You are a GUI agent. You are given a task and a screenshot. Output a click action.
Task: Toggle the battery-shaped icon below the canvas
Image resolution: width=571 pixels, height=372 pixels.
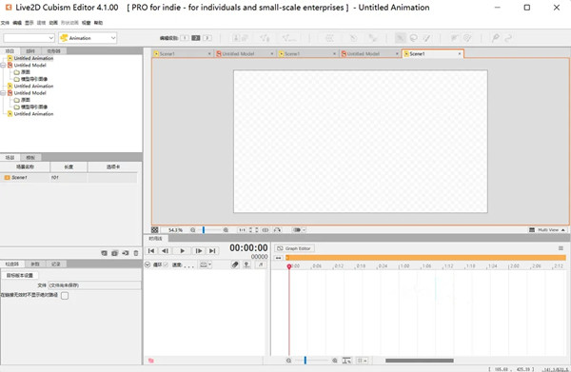[x=296, y=230]
